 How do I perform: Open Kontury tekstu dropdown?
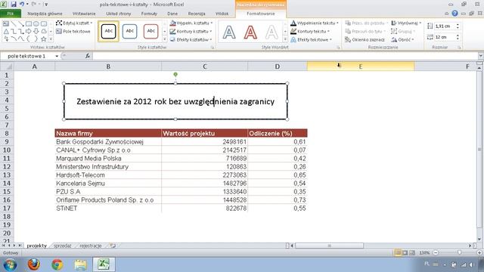coord(310,32)
